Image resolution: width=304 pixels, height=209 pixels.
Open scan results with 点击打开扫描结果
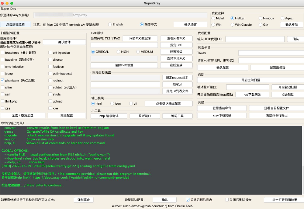click(284, 200)
